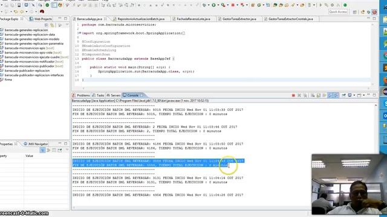This screenshot has width=387, height=217.
Task: Open the Debug button dropdown arrow
Action: [x=209, y=5]
